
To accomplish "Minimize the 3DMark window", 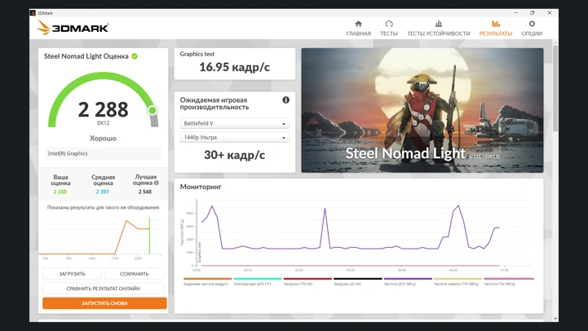I will coord(515,13).
